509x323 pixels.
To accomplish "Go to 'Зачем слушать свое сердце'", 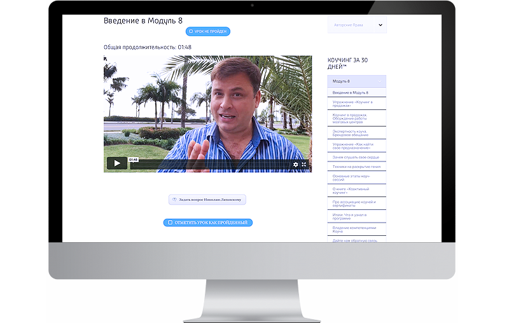I will pyautogui.click(x=356, y=156).
